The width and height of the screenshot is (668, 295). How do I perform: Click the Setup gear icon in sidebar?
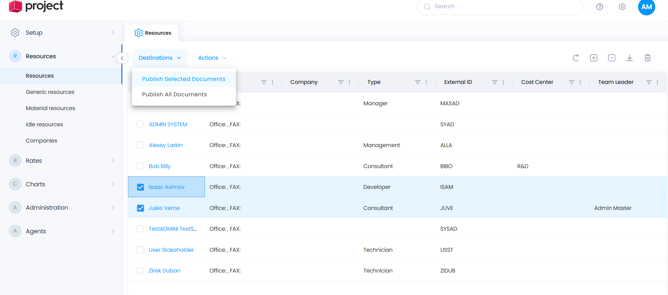point(15,33)
